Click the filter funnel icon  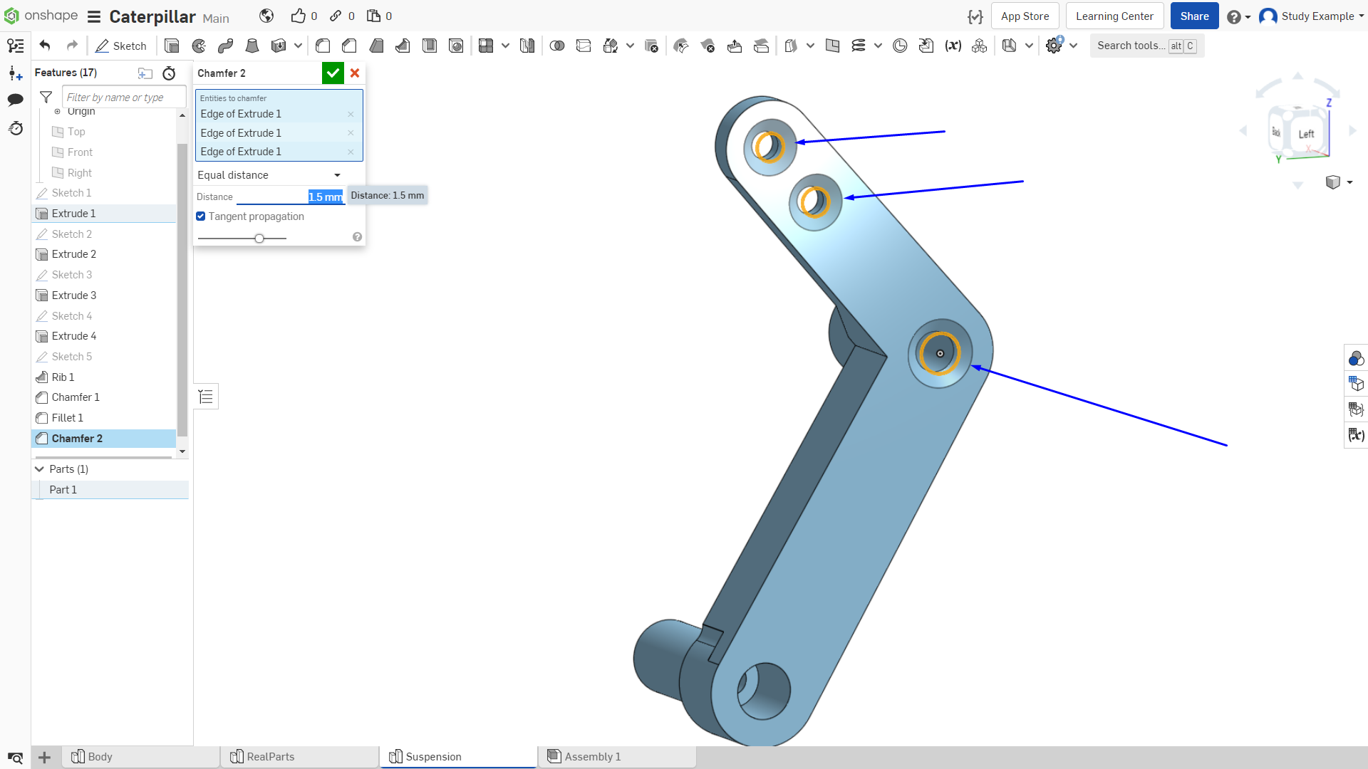pos(46,97)
